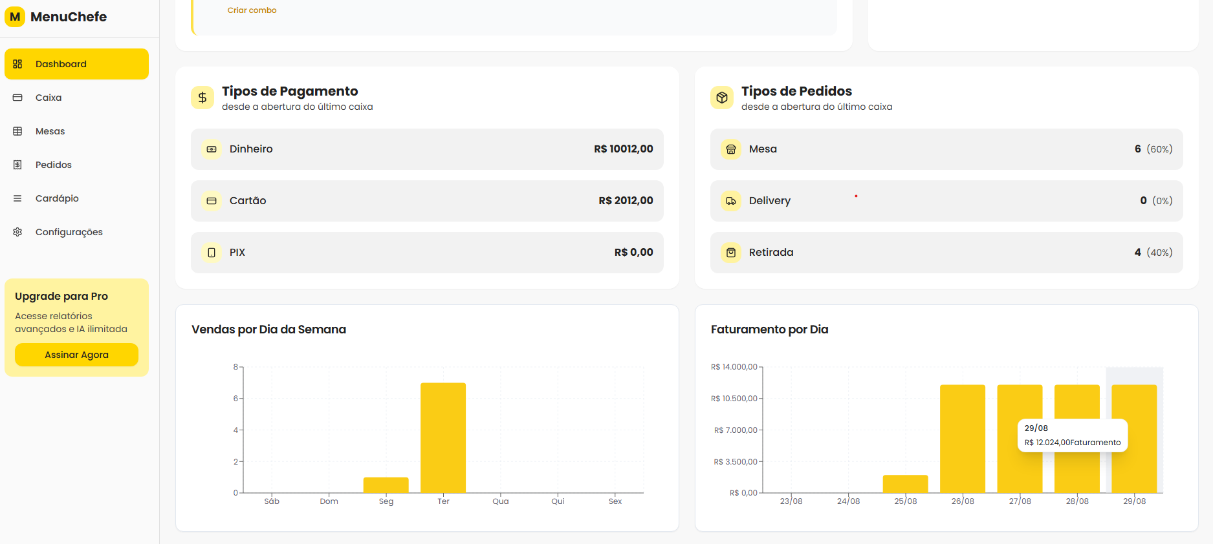Go to the Caixa section
The image size is (1213, 544).
coord(49,98)
